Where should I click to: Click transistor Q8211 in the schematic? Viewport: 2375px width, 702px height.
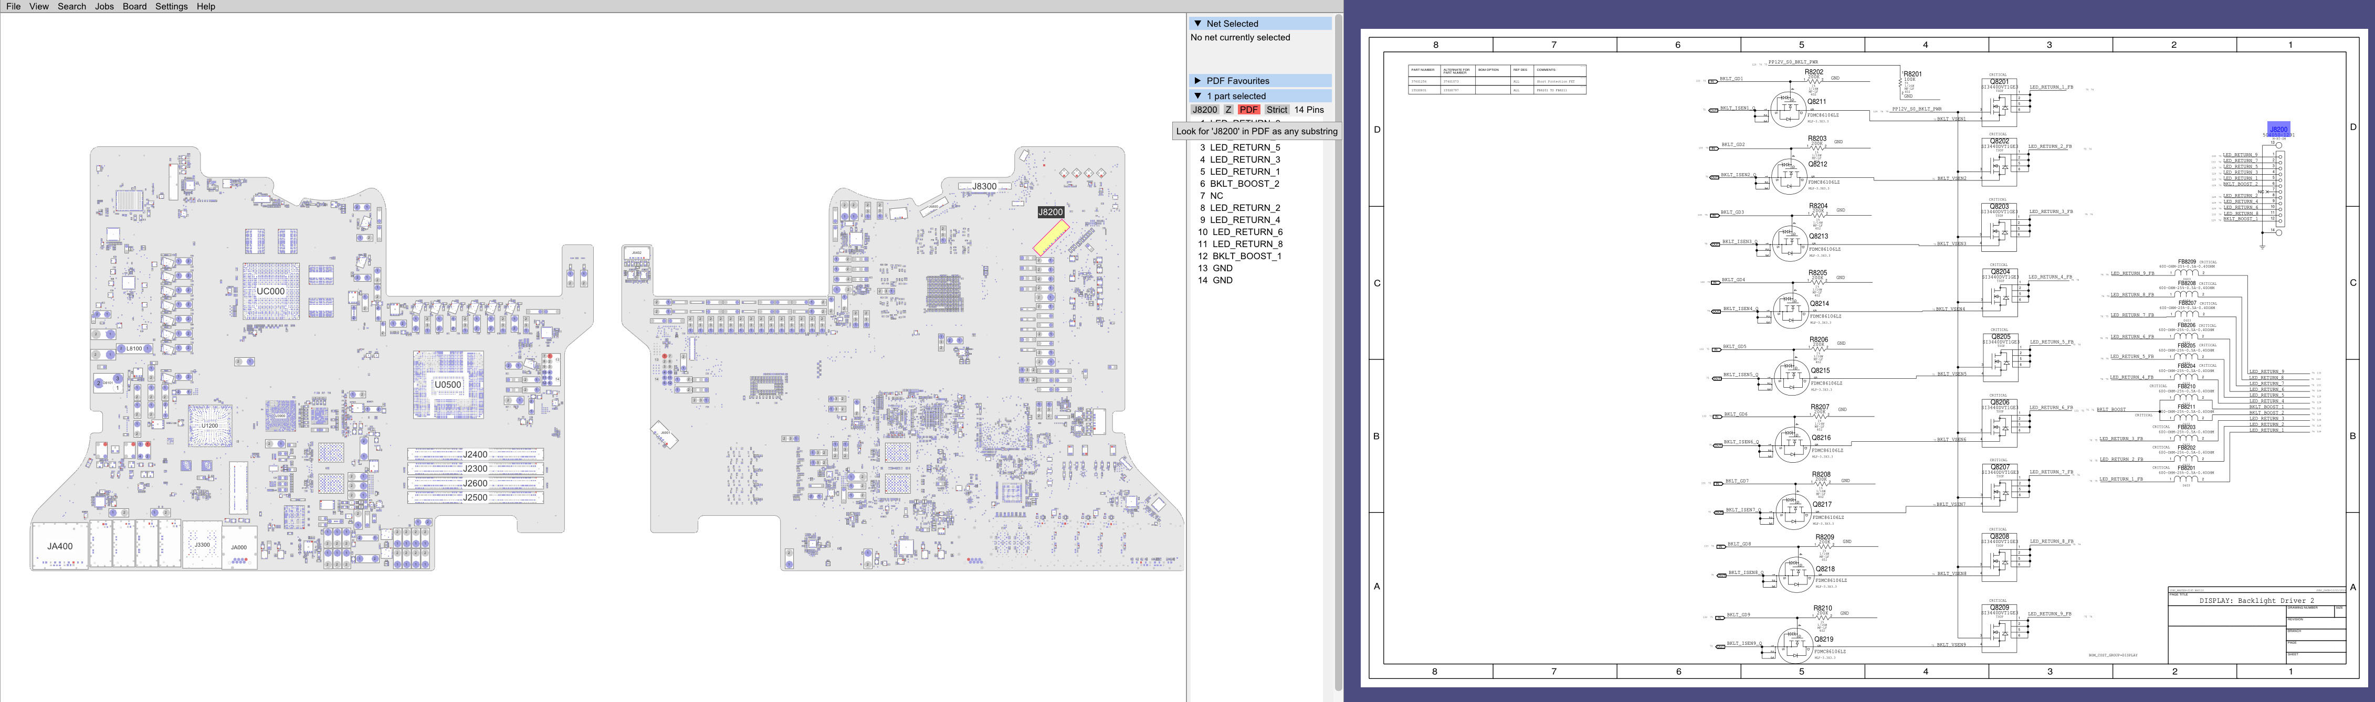(1790, 110)
